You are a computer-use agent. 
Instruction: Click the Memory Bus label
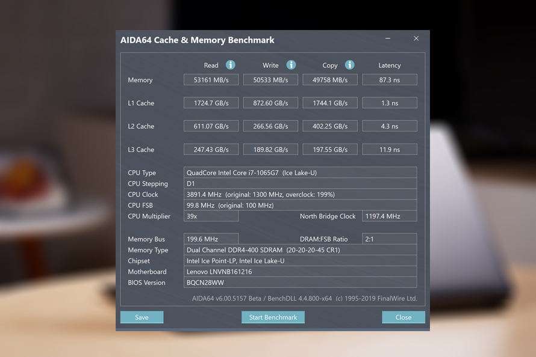146,239
